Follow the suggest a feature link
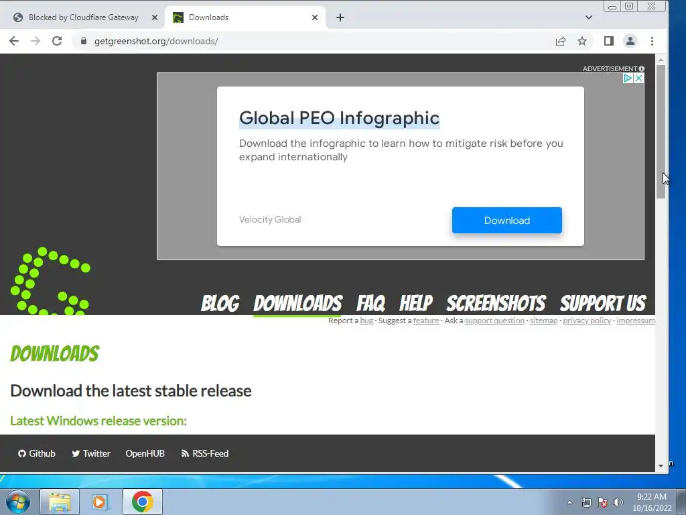 tap(425, 321)
